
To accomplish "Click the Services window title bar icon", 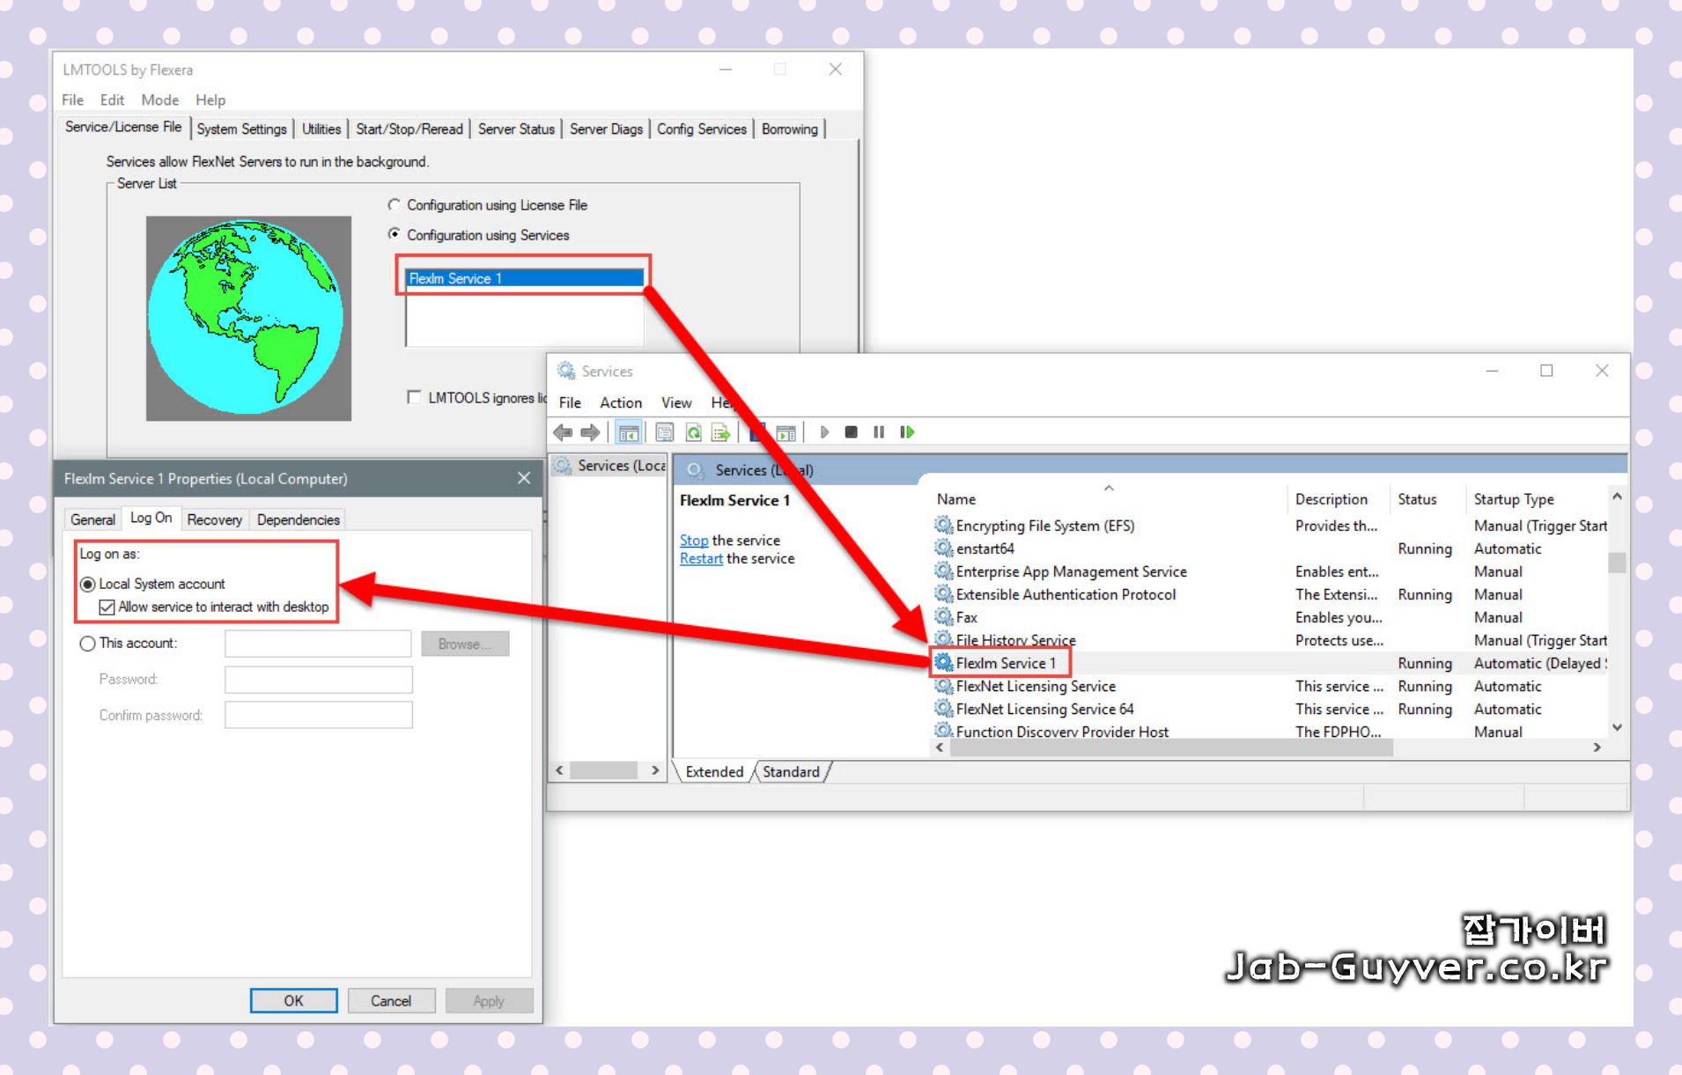I will pyautogui.click(x=566, y=372).
